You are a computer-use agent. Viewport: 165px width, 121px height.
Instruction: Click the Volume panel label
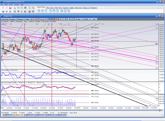pos(3,95)
